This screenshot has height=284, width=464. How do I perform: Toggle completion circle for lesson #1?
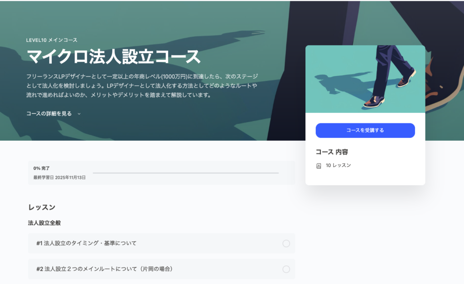[x=286, y=244]
